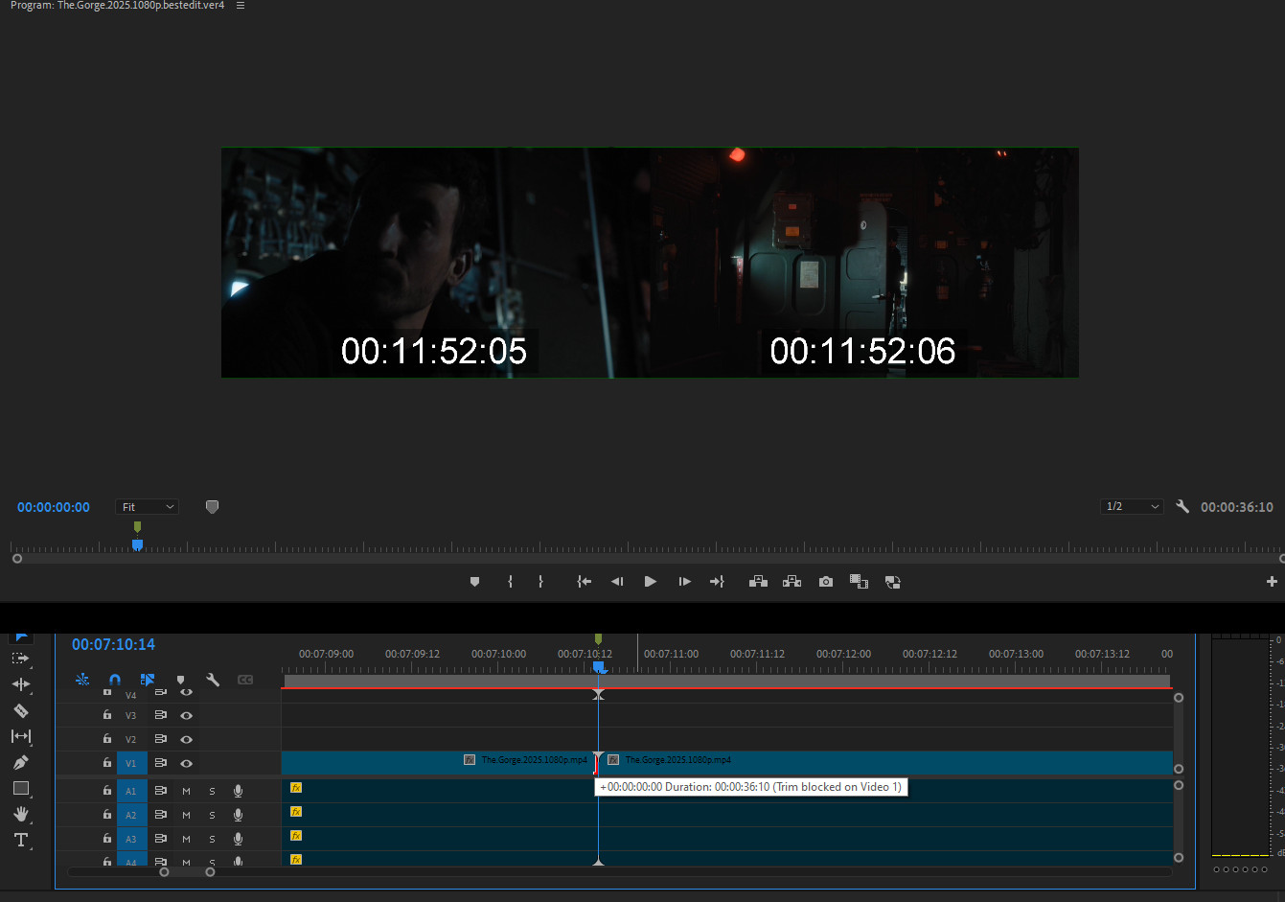Select the Slip tool
Screen dimensions: 1285x902
pos(21,736)
